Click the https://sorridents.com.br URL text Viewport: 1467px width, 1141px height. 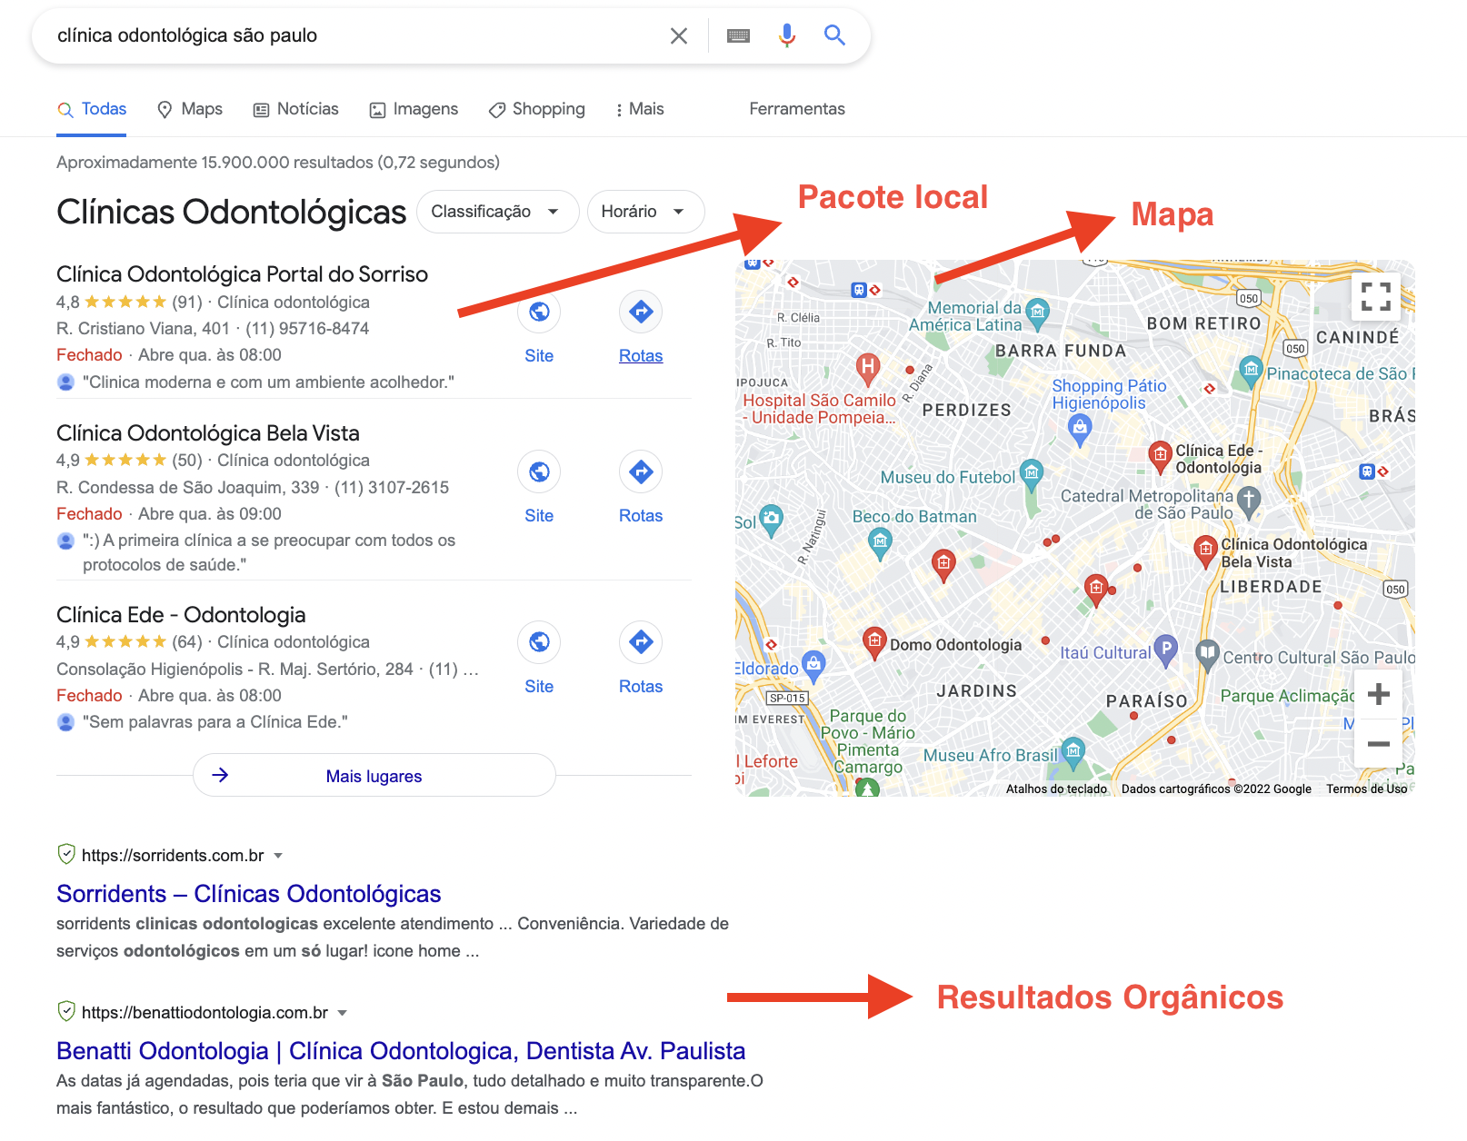click(x=173, y=856)
